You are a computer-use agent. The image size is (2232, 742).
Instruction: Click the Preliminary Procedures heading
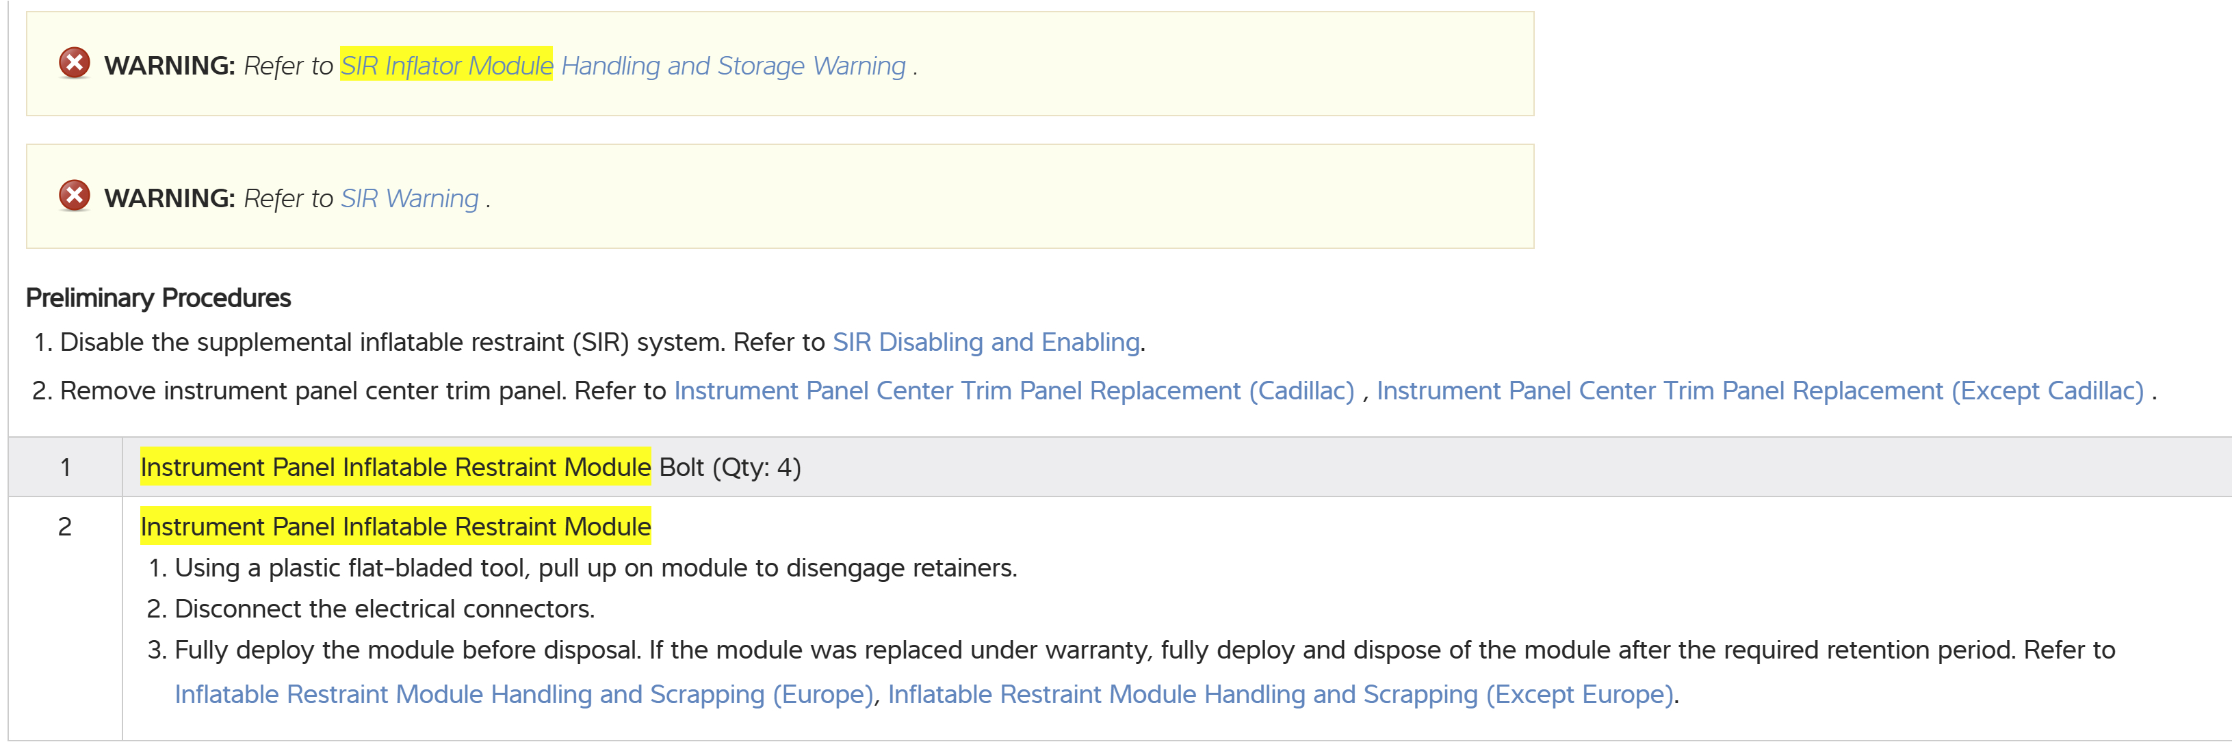coord(157,298)
